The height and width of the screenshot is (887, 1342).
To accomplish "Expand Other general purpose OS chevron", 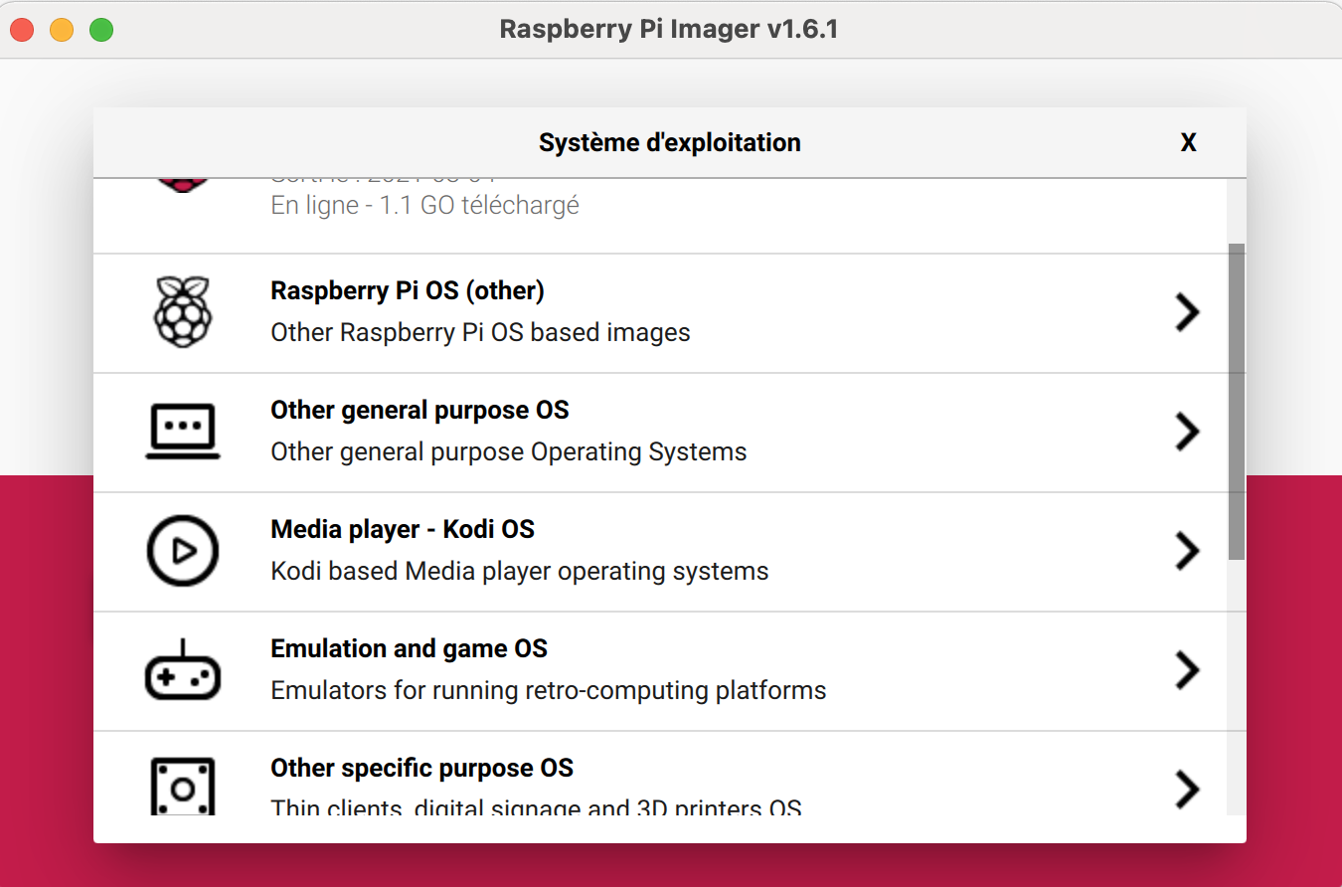I will pos(1187,432).
